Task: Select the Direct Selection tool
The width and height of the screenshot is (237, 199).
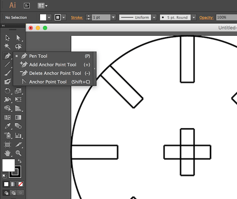Action: point(18,38)
